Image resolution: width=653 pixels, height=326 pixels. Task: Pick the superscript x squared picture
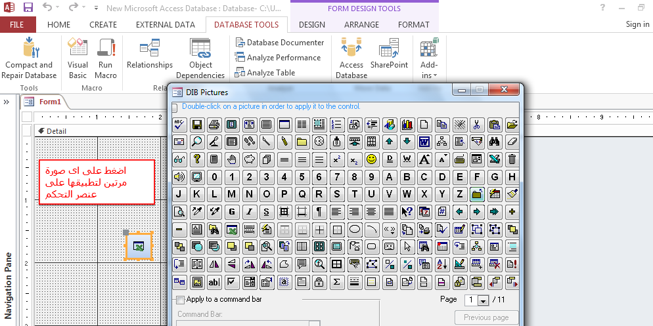336,159
